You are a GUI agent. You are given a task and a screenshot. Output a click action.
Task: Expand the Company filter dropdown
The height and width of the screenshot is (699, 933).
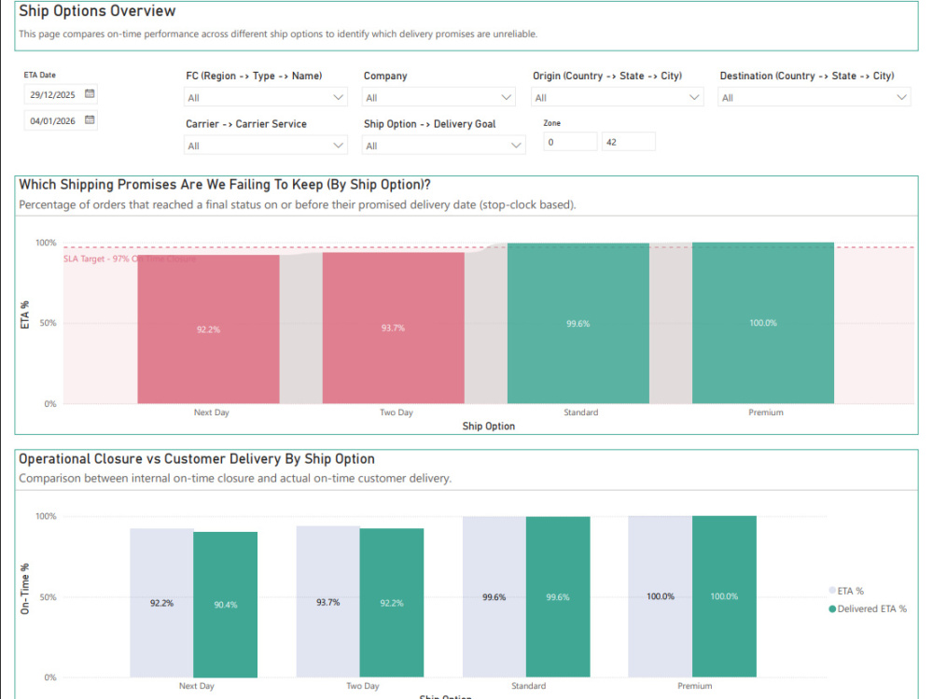pyautogui.click(x=439, y=97)
